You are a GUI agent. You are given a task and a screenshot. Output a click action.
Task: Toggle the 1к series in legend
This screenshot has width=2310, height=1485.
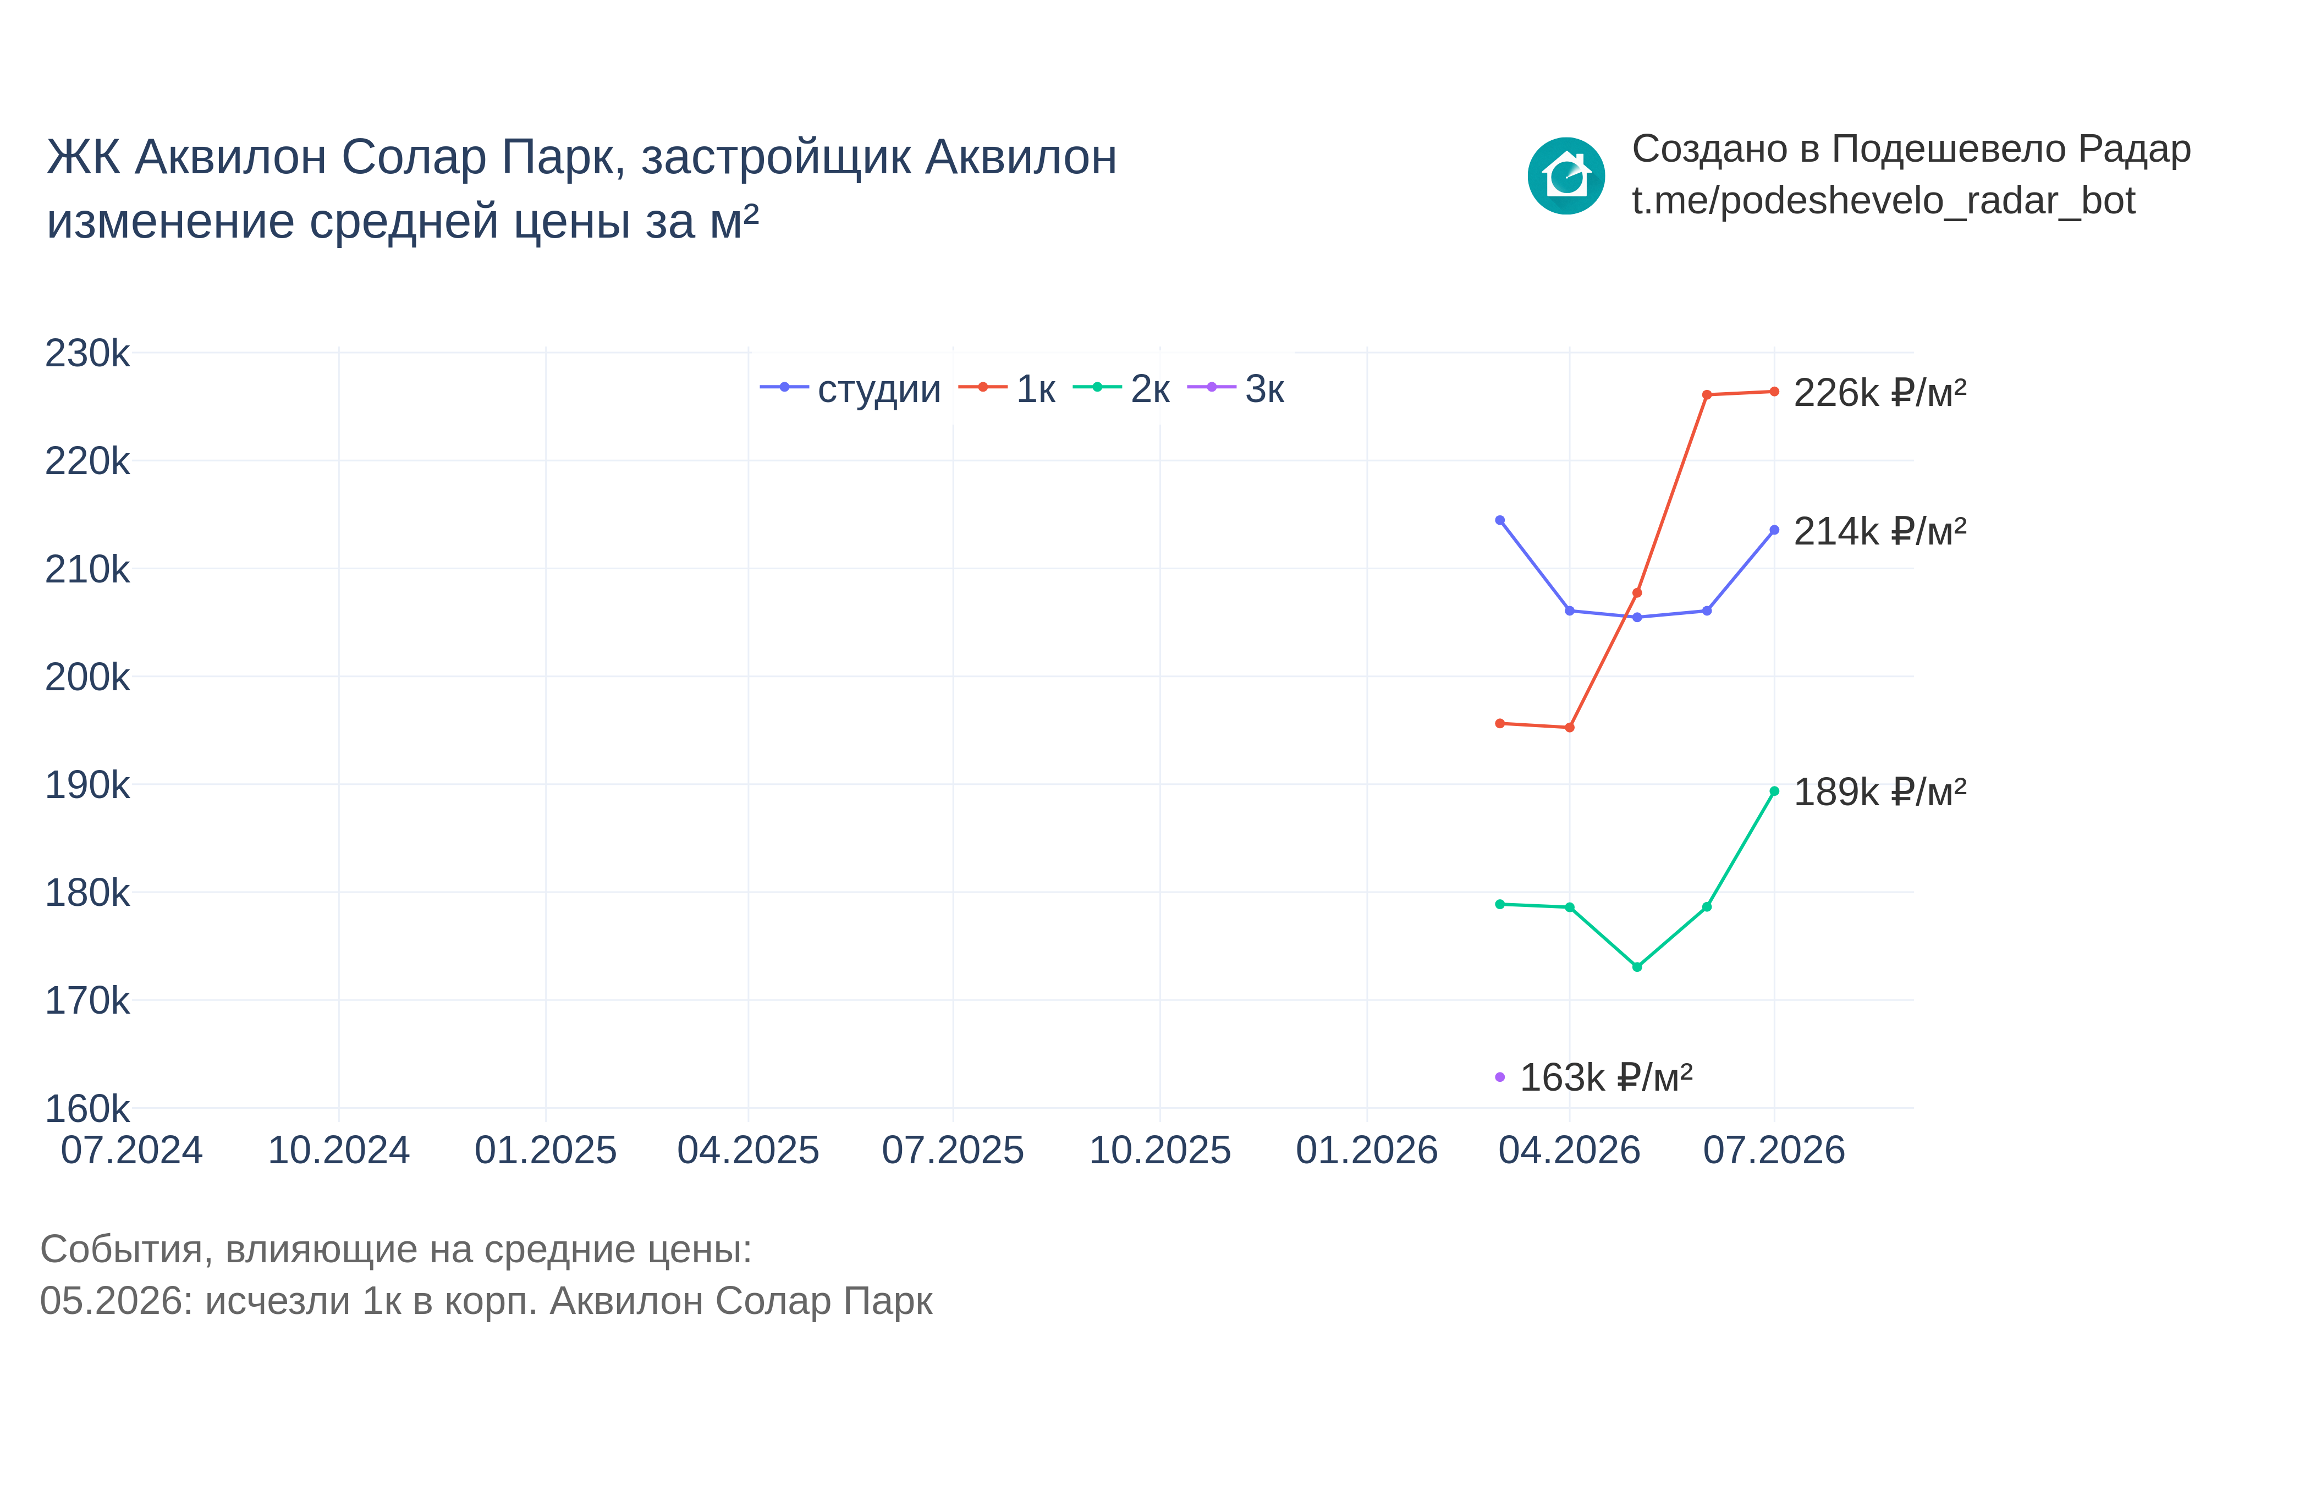click(x=1007, y=389)
